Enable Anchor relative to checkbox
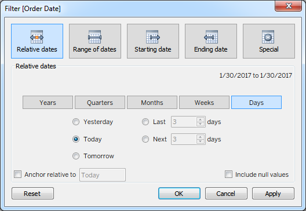Viewport: 306px width, 211px height. (x=18, y=174)
